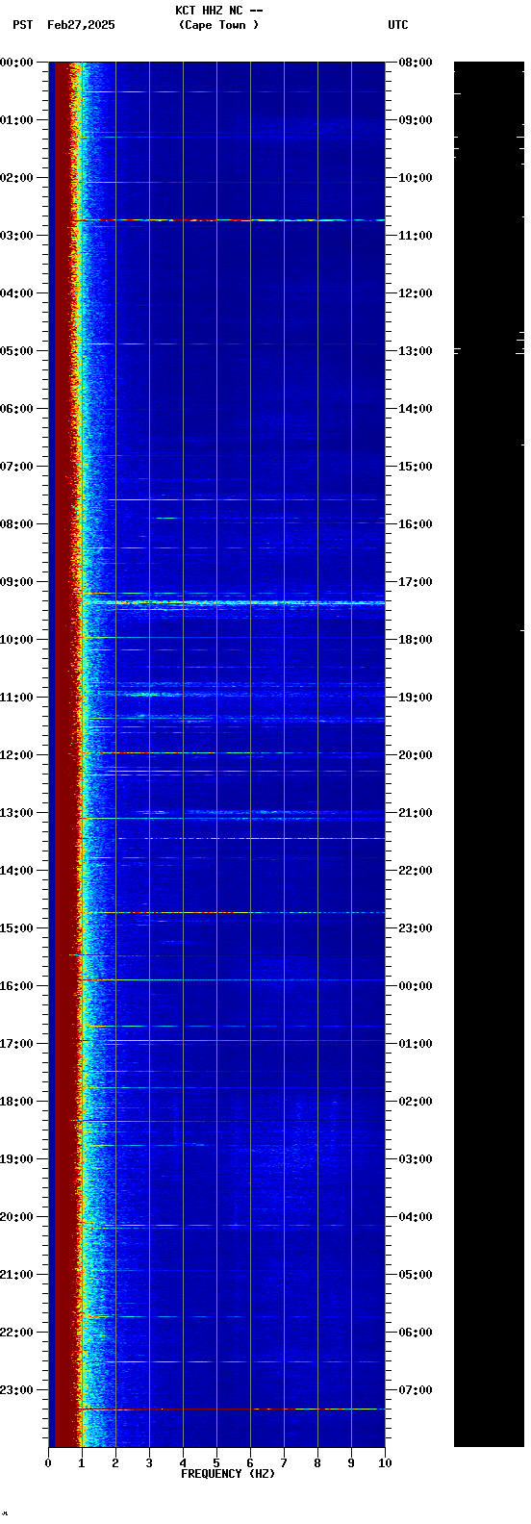Click the UTC '20:00' time label
This screenshot has height=1524, width=531.
click(416, 755)
